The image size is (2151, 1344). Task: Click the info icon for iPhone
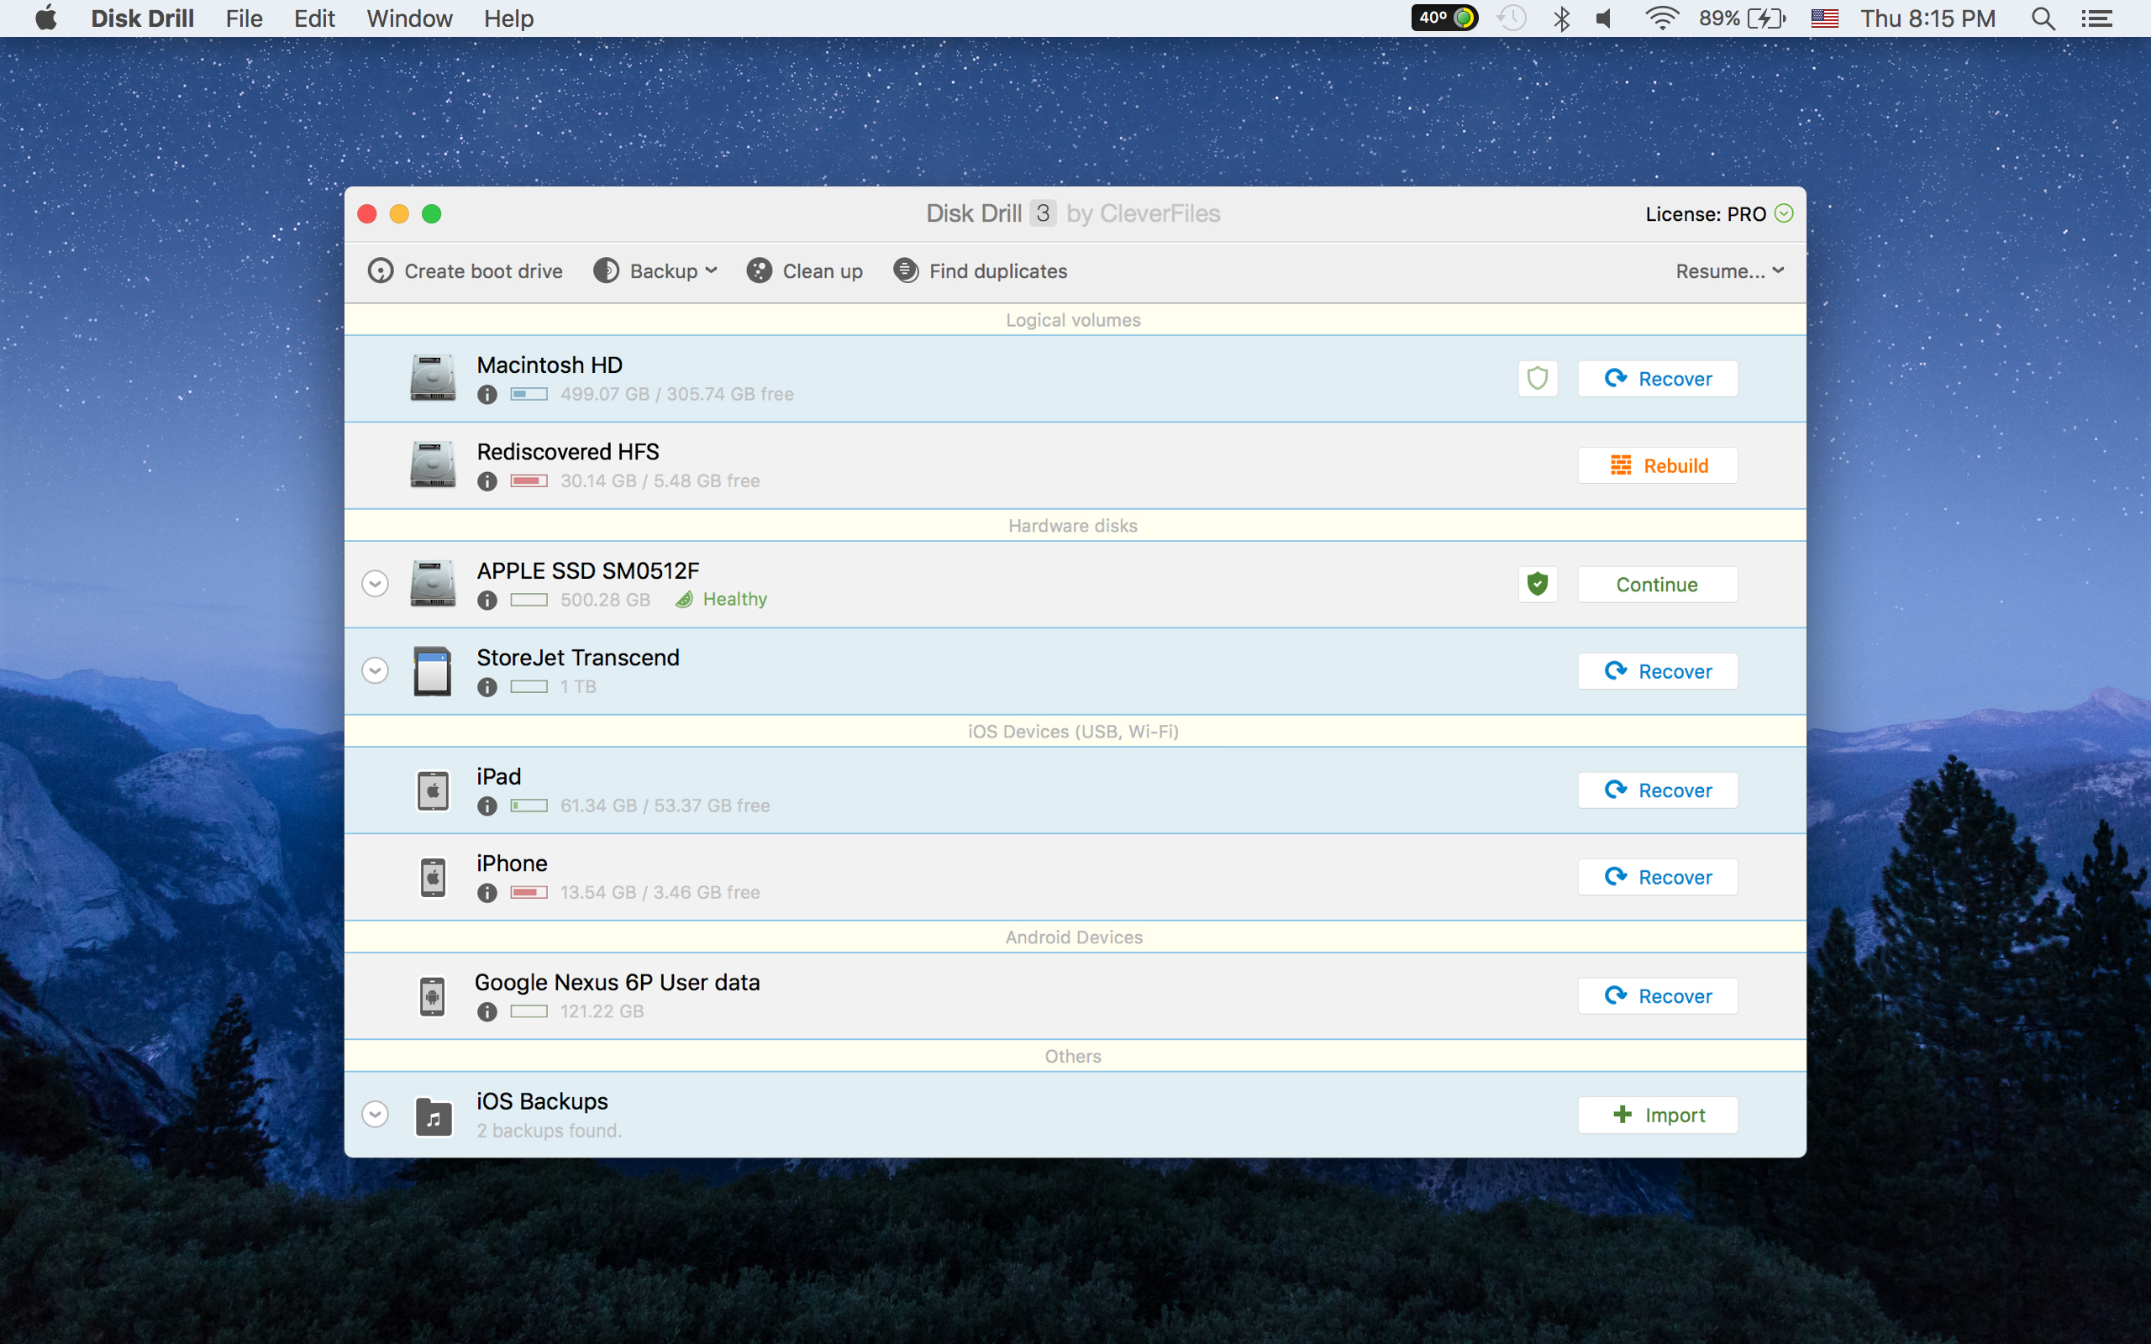point(488,892)
